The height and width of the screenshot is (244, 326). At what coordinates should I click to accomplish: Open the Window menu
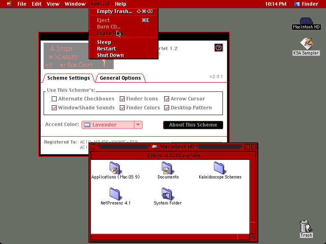[x=75, y=4]
